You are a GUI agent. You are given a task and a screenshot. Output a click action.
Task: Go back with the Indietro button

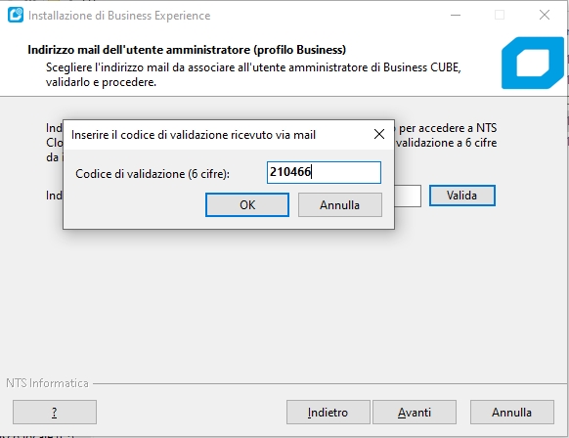pyautogui.click(x=328, y=413)
